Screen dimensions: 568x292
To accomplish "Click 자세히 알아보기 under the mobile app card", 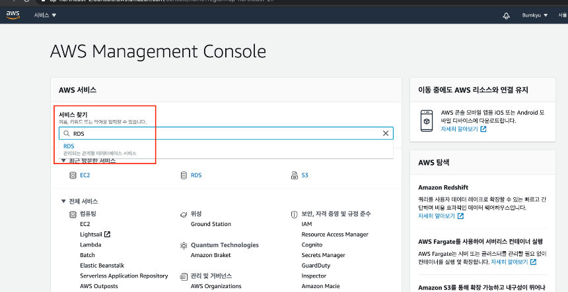I will (459, 129).
